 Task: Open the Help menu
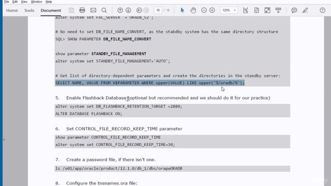pos(49,2)
